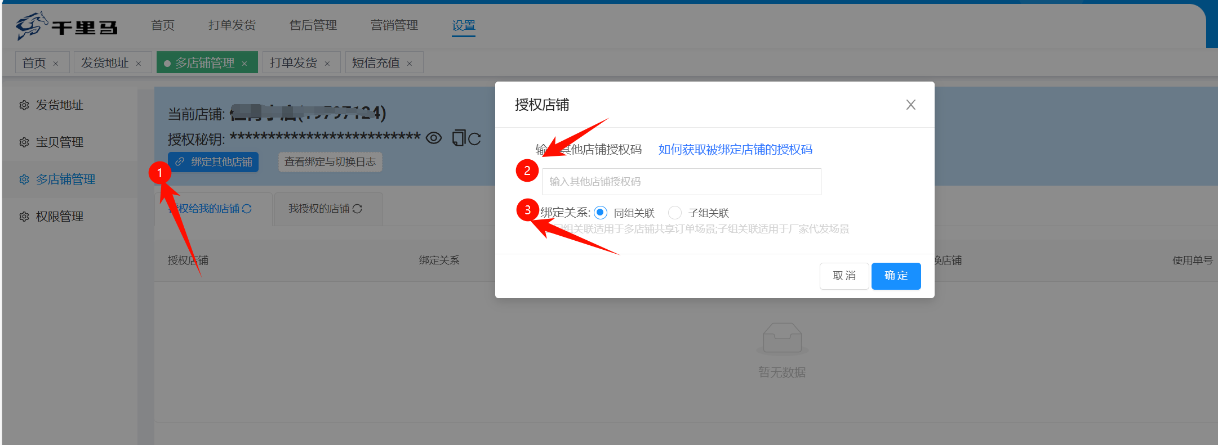1218x445 pixels.
Task: Close the 打单发货 tab via its x
Action: (x=327, y=64)
